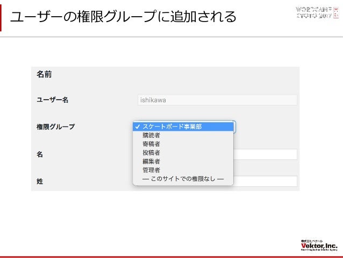
Task: Focus the 名 text input field
Action: click(x=265, y=155)
